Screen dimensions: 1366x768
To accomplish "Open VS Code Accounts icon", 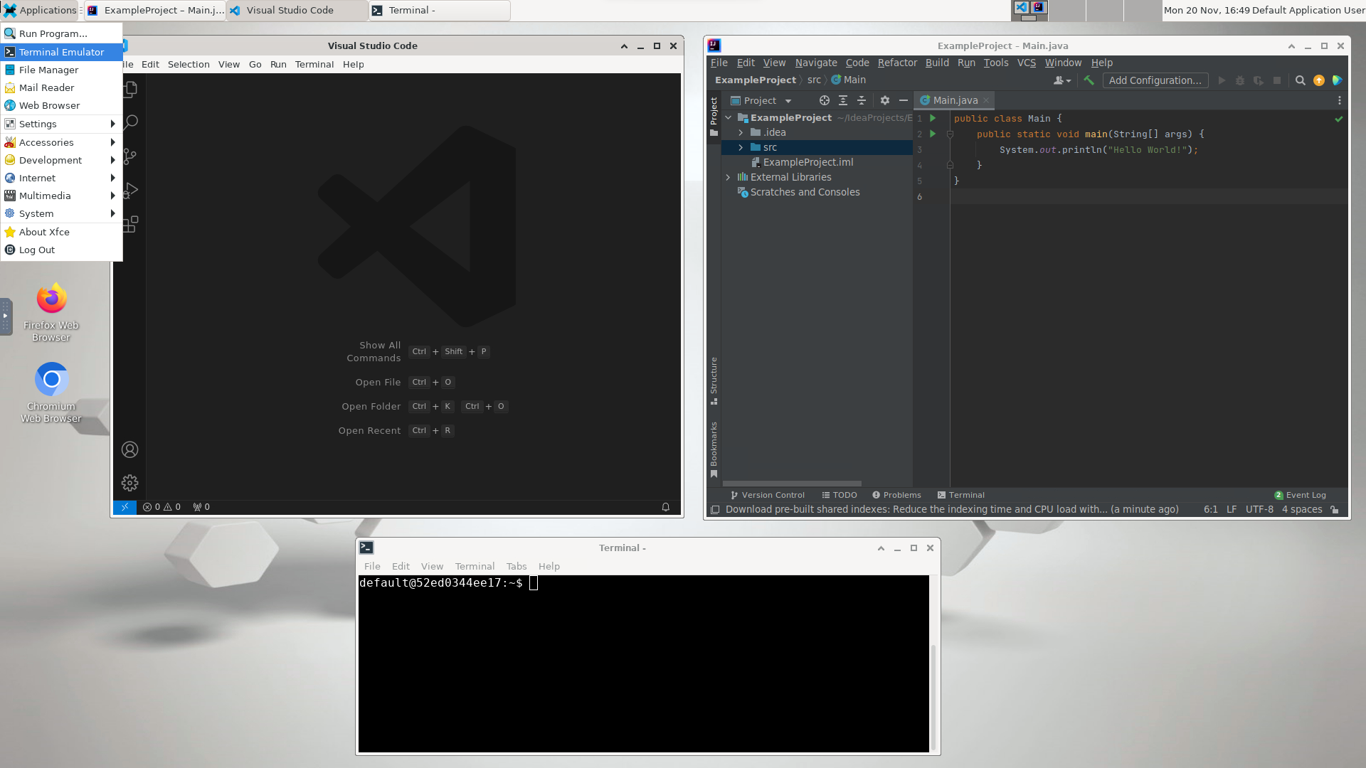I will (x=129, y=449).
